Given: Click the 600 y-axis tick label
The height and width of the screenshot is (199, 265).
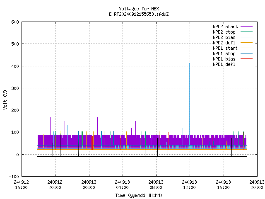Looking at the screenshot, I should coord(15,22).
